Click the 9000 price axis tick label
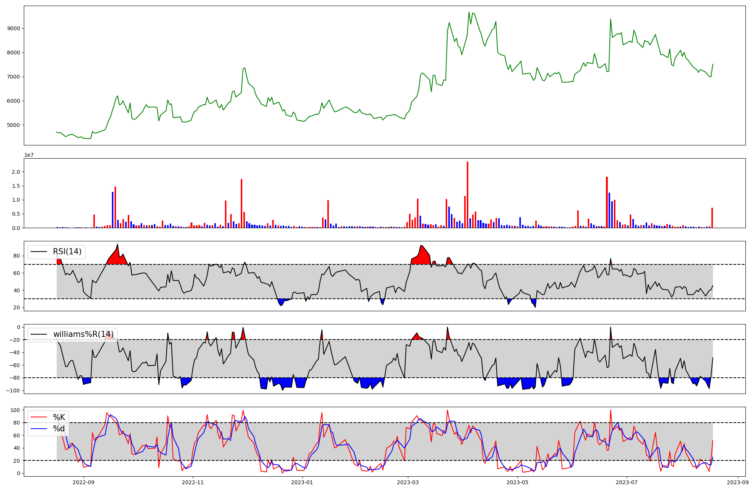Viewport: 756px width, 491px height. pos(14,28)
